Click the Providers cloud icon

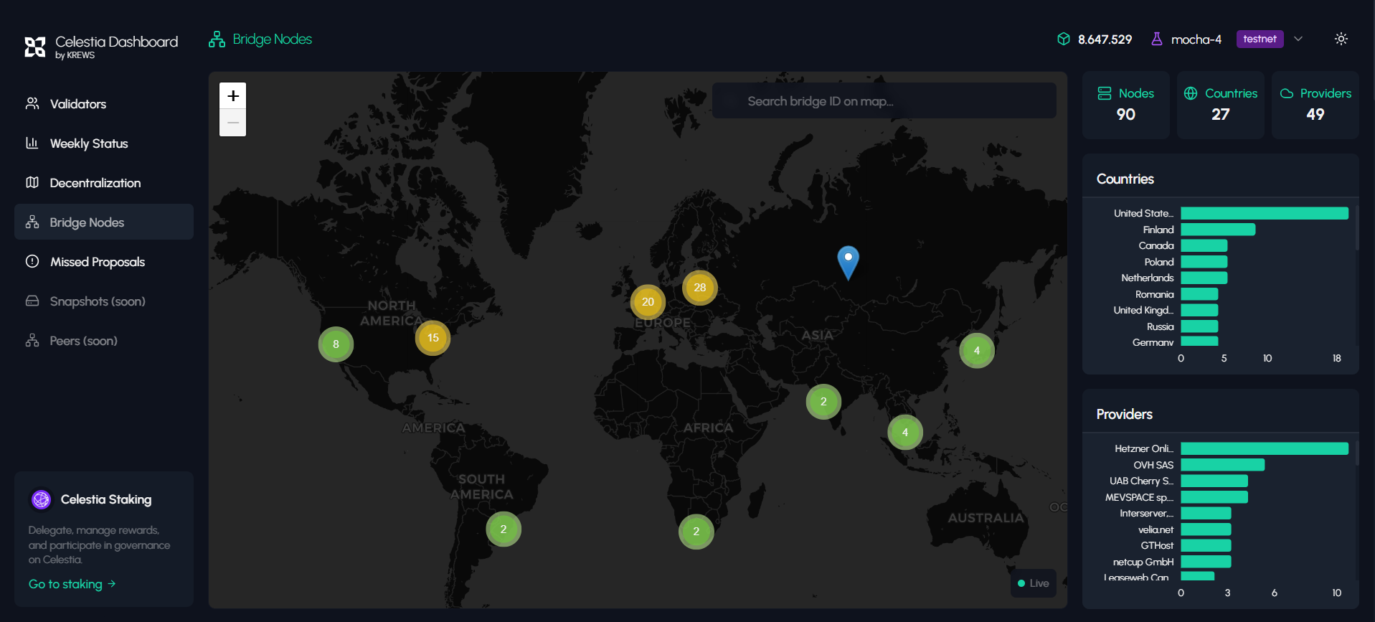pyautogui.click(x=1287, y=93)
